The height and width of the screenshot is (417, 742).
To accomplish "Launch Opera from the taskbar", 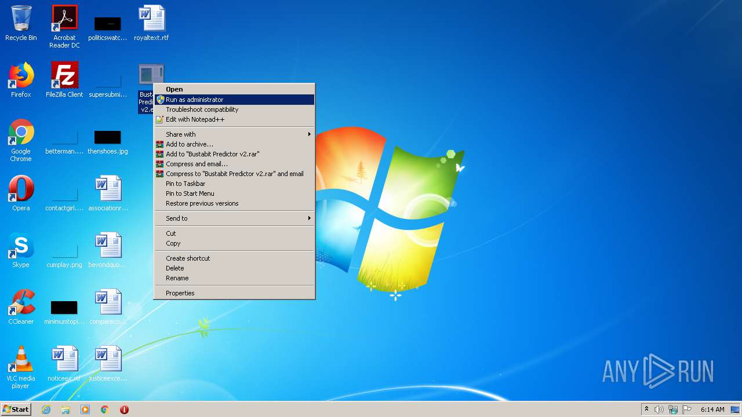I will (x=124, y=409).
